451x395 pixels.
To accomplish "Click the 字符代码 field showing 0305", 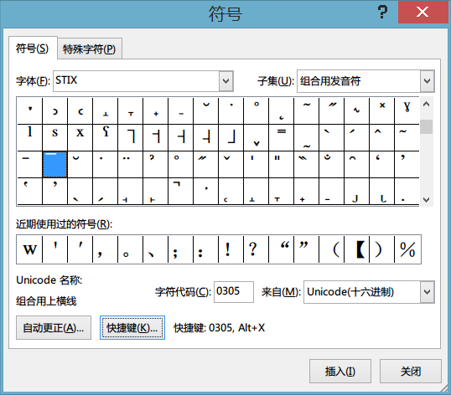I will pos(234,292).
